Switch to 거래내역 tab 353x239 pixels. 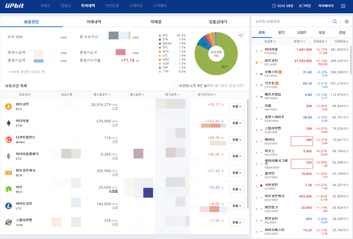[94, 22]
